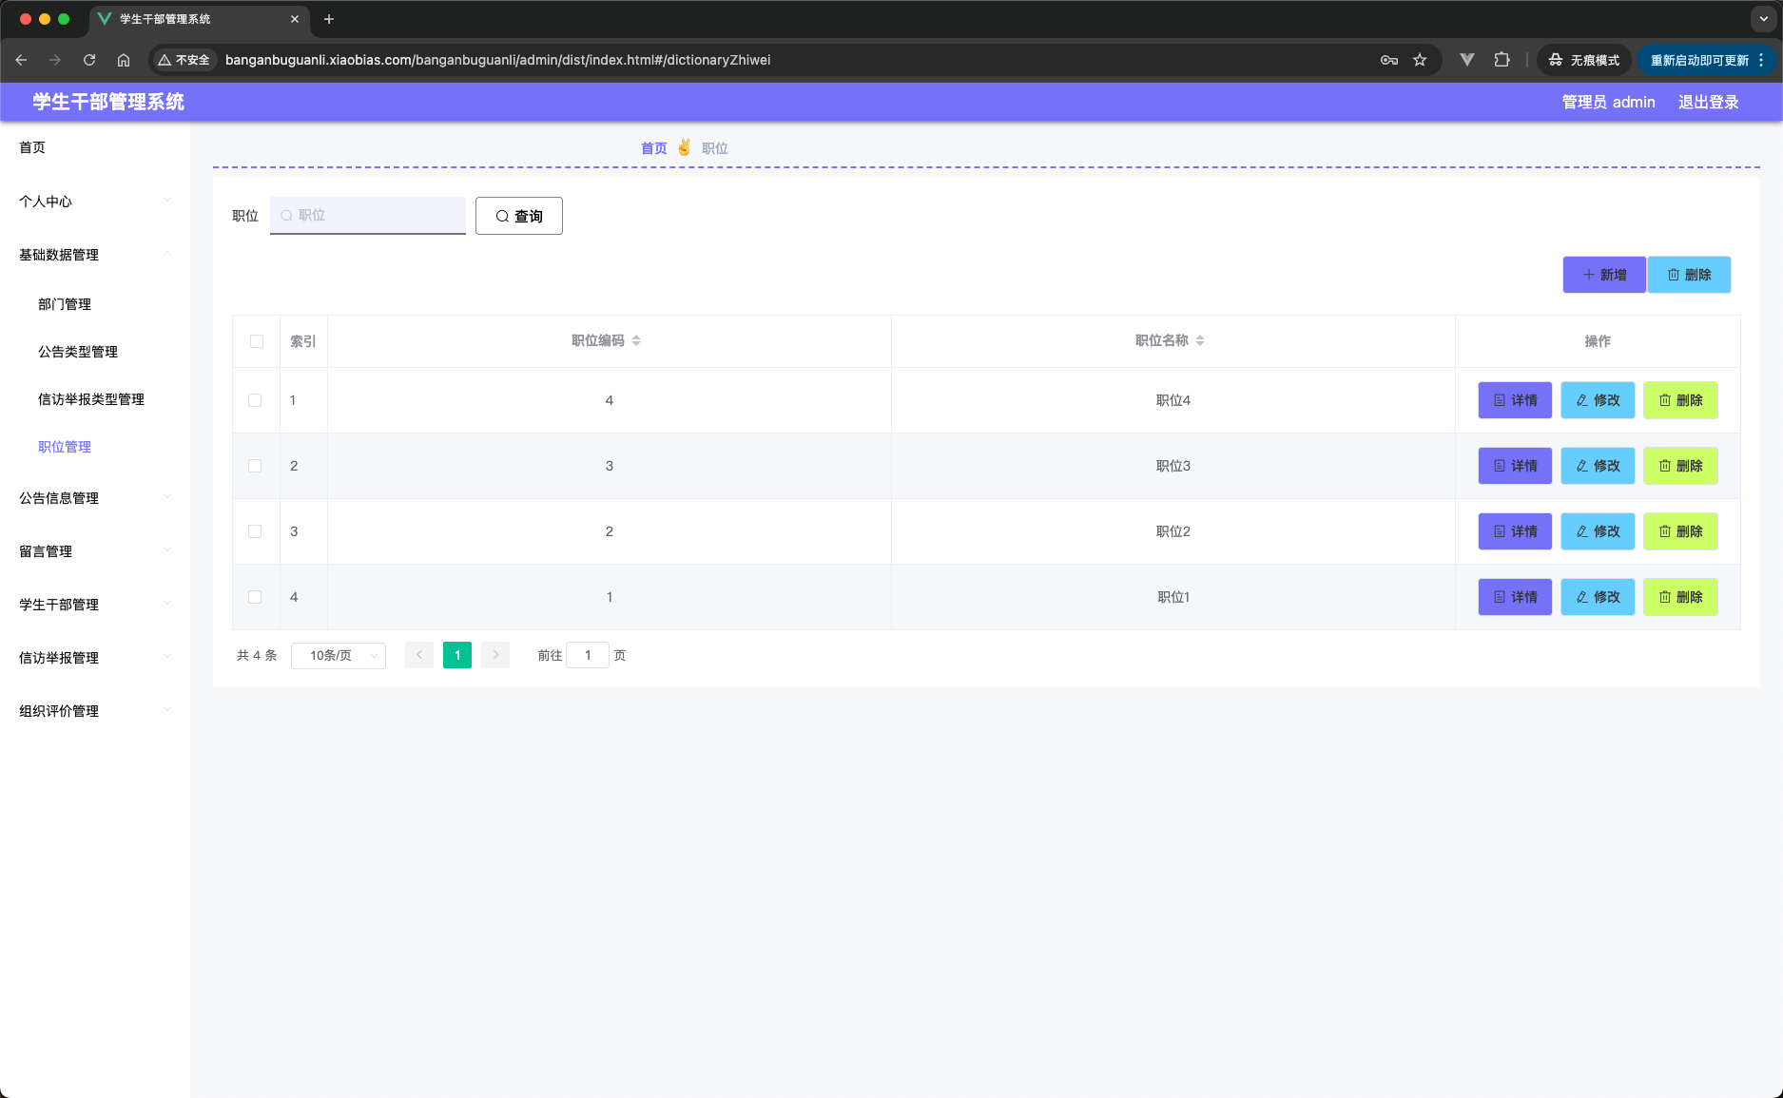Open the extensions puzzle icon

pyautogui.click(x=1502, y=60)
